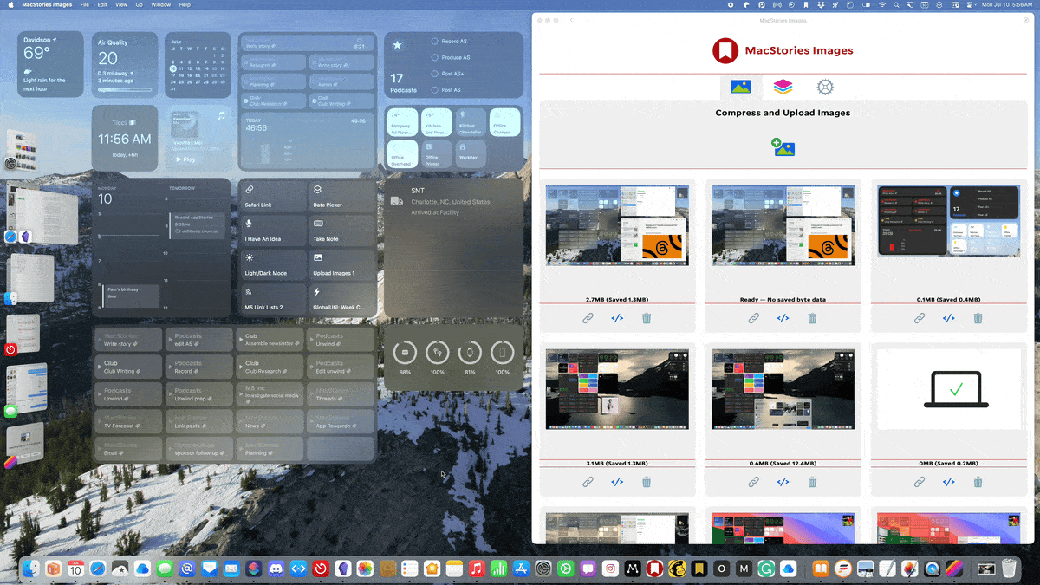
Task: Start the App Research timer
Action: click(341, 421)
